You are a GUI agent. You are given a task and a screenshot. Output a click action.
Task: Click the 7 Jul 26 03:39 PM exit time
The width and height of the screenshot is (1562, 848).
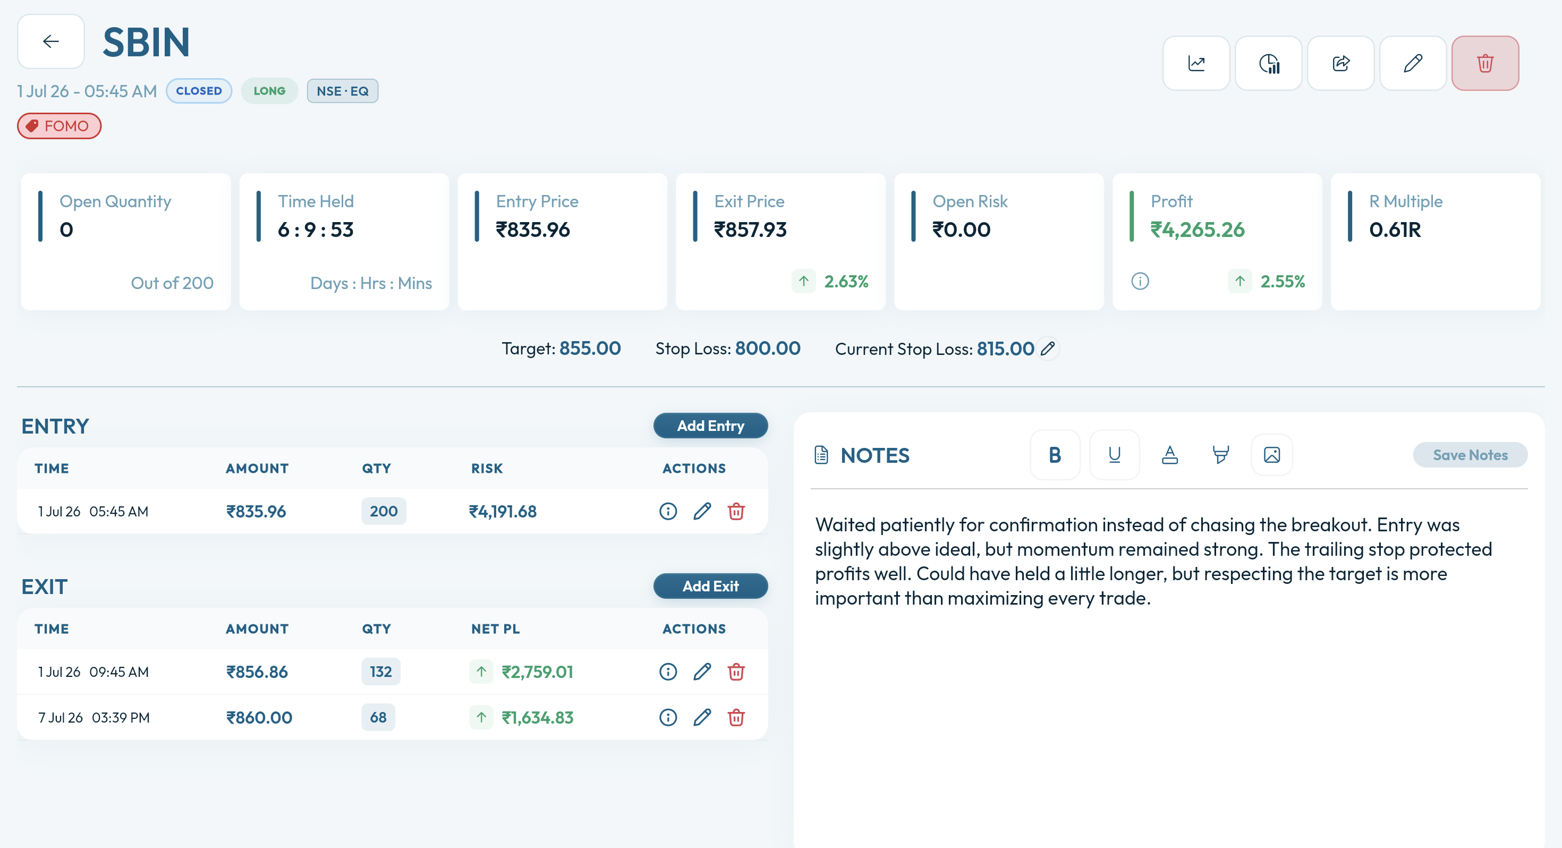tap(94, 718)
